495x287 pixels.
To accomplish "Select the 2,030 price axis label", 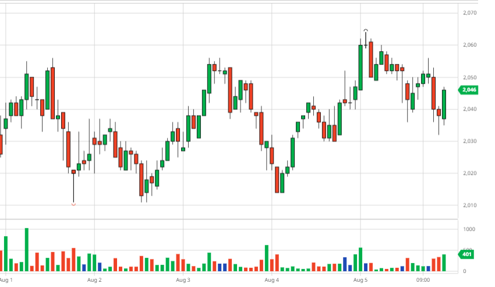I will point(470,141).
